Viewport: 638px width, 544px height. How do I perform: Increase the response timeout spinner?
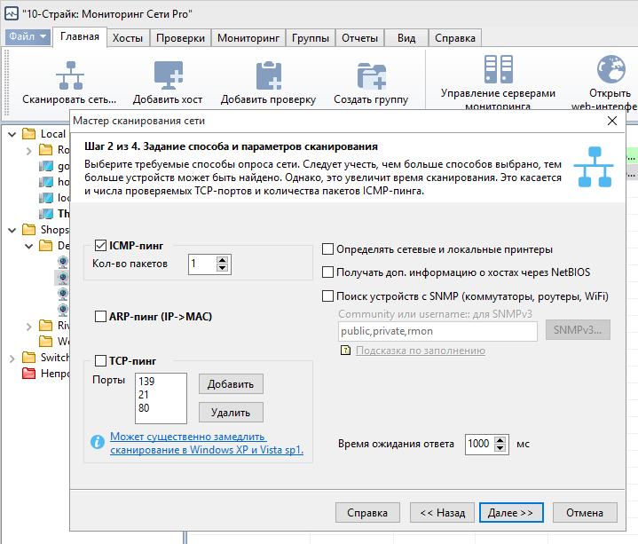pos(500,440)
